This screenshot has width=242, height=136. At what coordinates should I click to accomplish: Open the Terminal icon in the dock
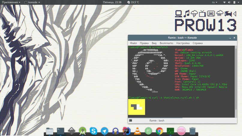pyautogui.click(x=61, y=131)
